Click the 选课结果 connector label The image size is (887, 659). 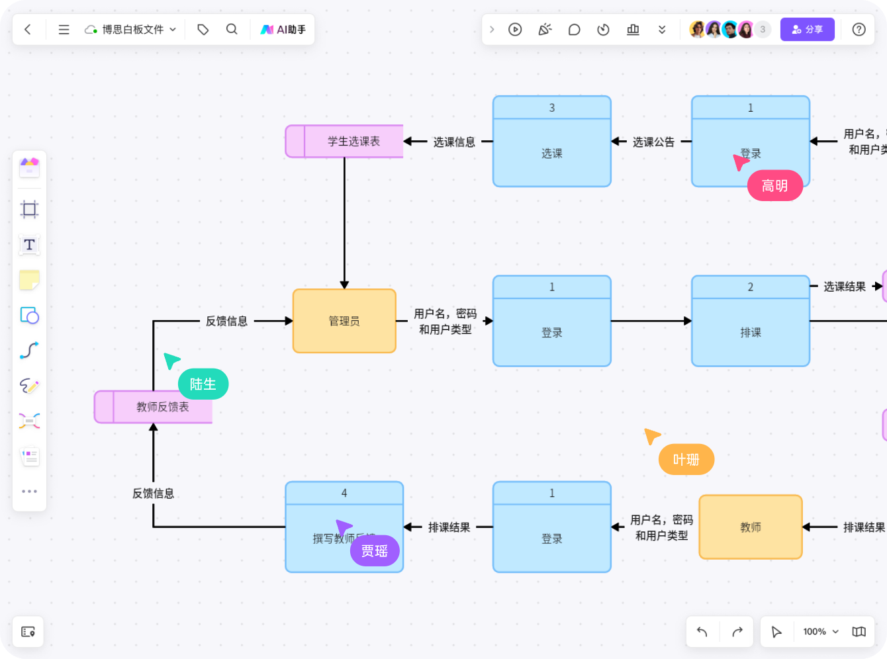click(845, 286)
